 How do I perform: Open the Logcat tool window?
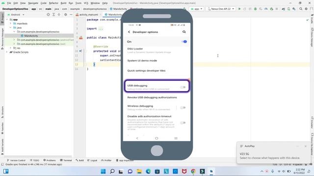tap(92, 160)
